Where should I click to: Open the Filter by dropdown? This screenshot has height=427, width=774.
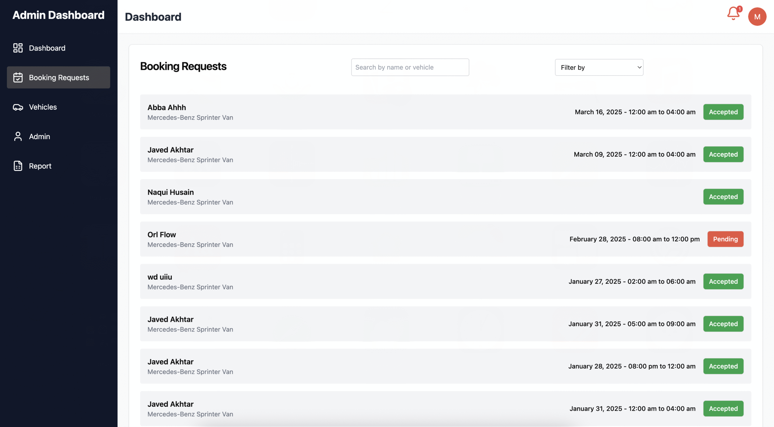click(599, 67)
